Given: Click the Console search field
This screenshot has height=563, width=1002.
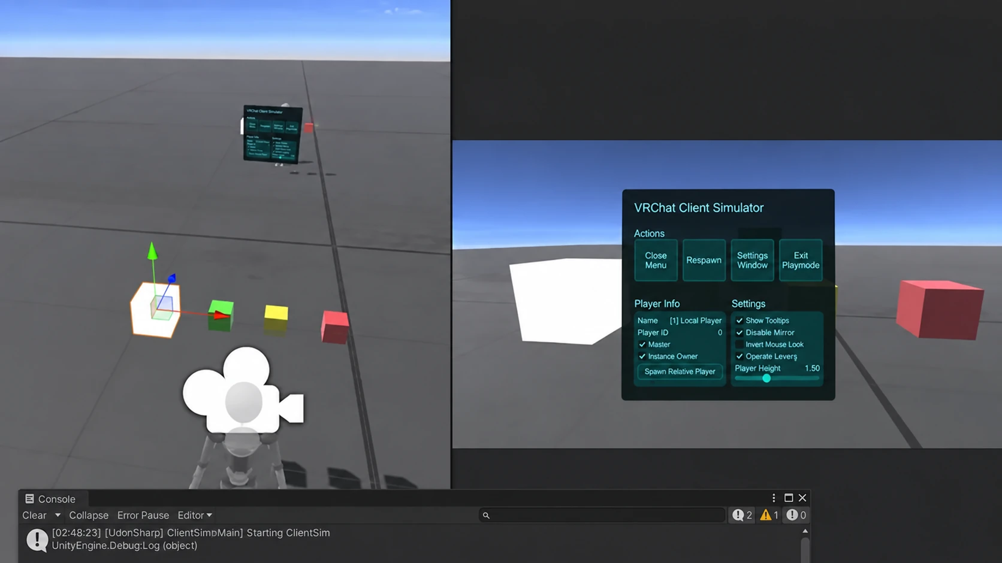Looking at the screenshot, I should [x=602, y=515].
